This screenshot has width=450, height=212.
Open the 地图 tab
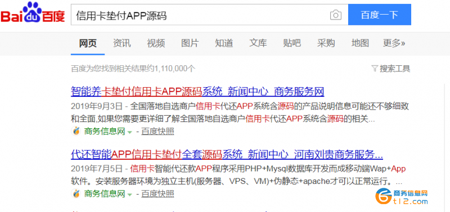coord(360,43)
